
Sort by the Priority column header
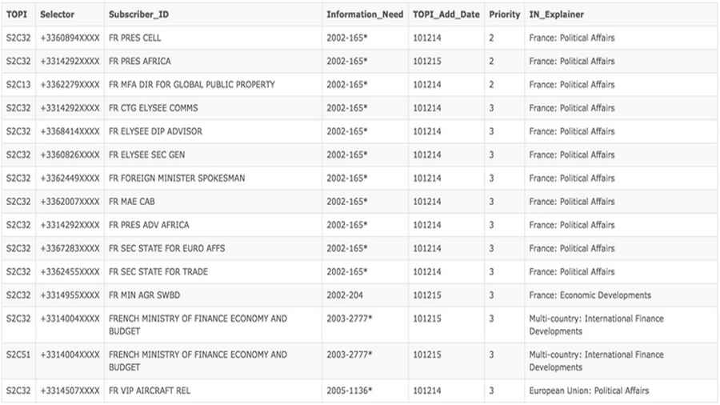click(504, 14)
